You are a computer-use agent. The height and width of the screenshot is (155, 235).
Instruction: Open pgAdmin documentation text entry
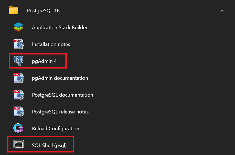[x=60, y=78]
